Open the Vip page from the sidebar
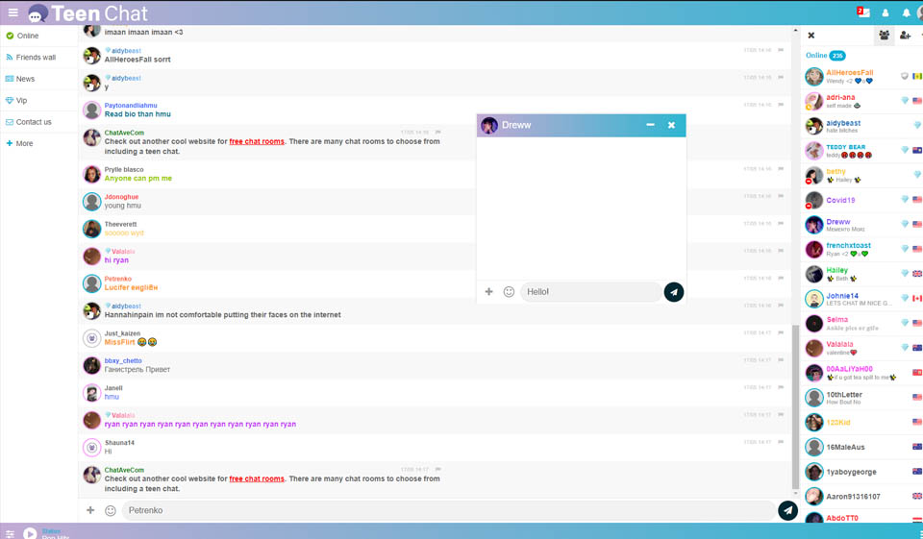The image size is (923, 539). pos(21,100)
